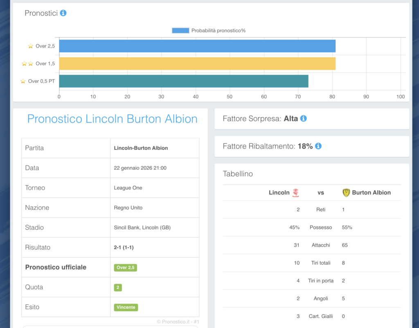Click the green Vincente outcome badge
419x328 pixels.
126,307
